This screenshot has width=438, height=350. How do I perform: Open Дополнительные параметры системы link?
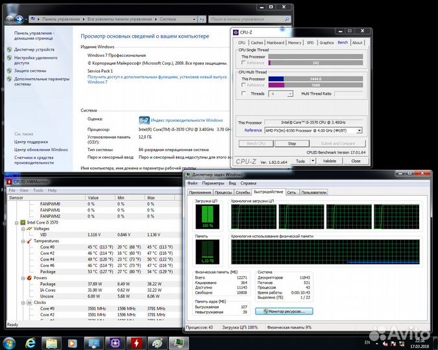42,82
